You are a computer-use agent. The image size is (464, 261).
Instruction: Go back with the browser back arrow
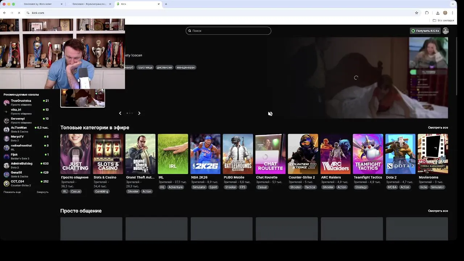4,13
